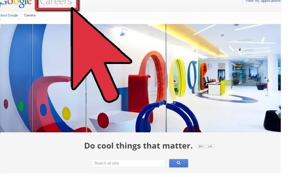Go to About Google breadcrumb

coord(9,15)
